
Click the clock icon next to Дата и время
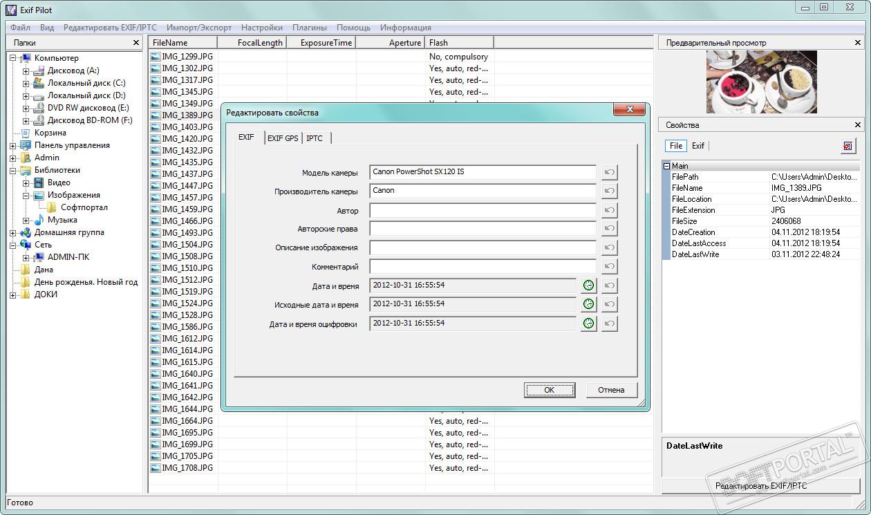tap(588, 285)
